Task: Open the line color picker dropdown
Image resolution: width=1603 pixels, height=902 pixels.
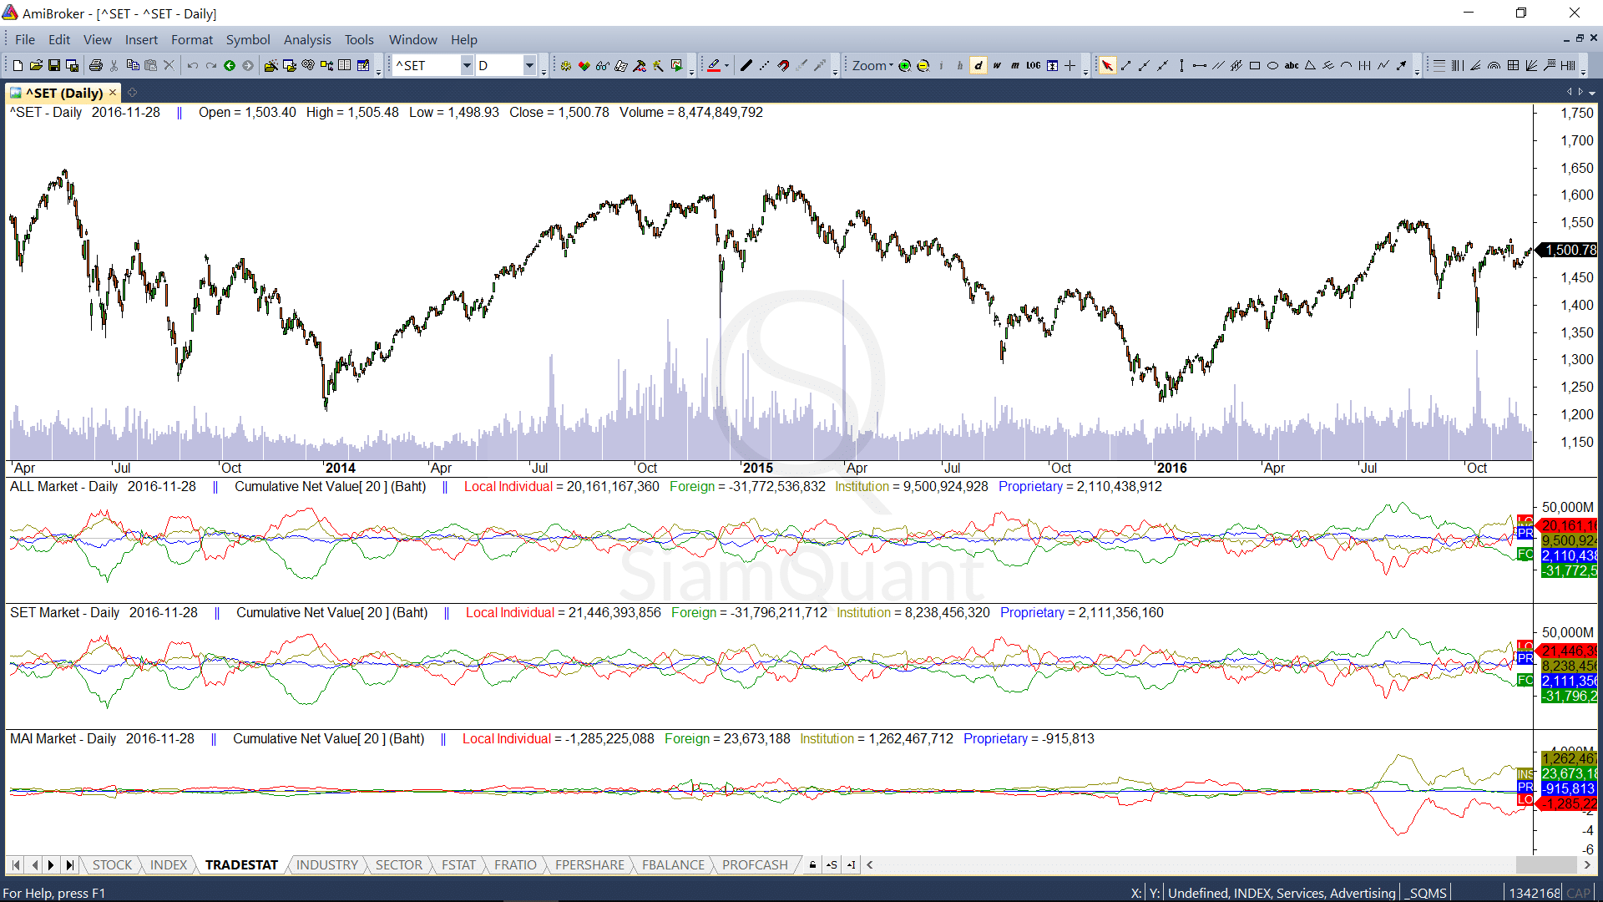Action: (726, 65)
